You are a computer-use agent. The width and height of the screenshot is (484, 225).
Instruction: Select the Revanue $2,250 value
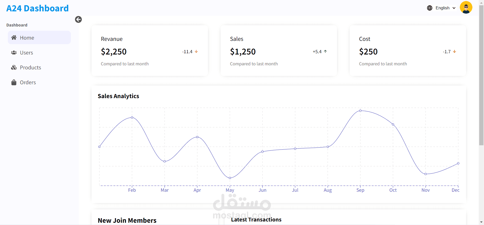coord(114,52)
